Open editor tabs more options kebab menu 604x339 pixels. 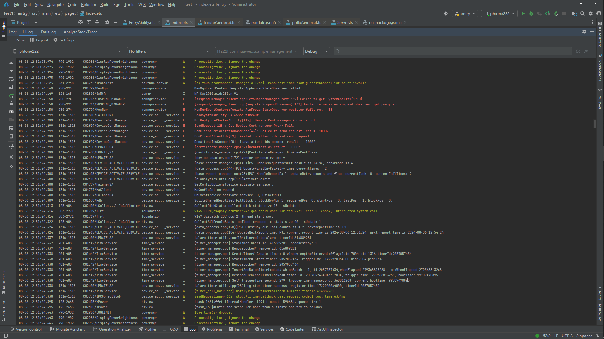click(x=593, y=22)
